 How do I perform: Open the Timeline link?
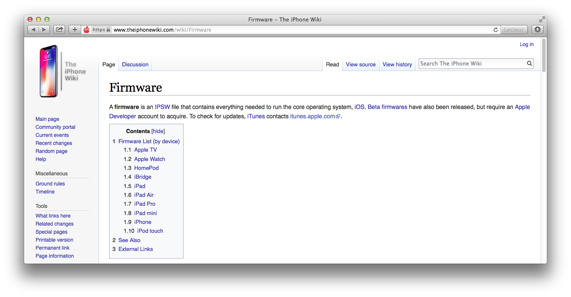[x=45, y=192]
